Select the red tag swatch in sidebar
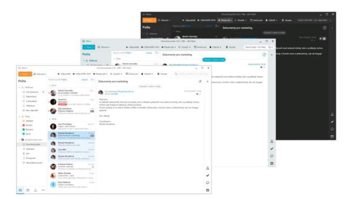 [23, 125]
